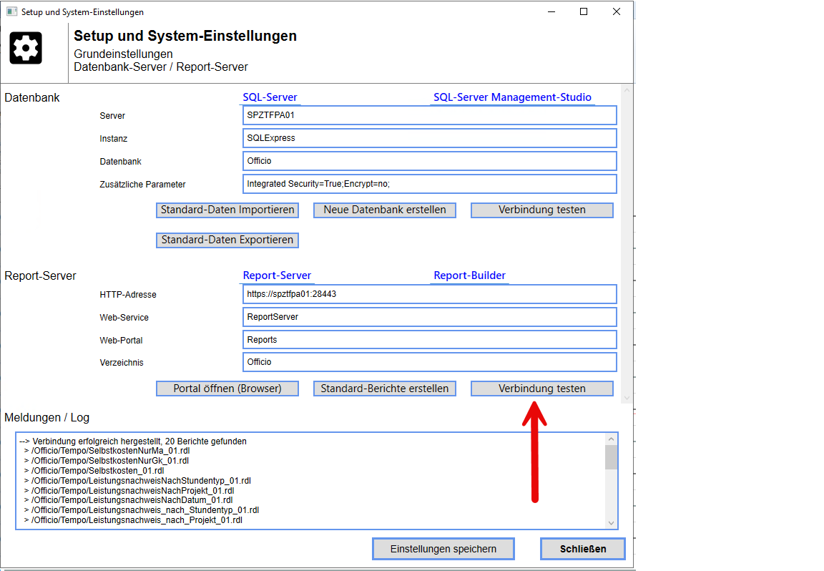Select the Datenbank input field
This screenshot has height=571, width=824.
[x=429, y=161]
